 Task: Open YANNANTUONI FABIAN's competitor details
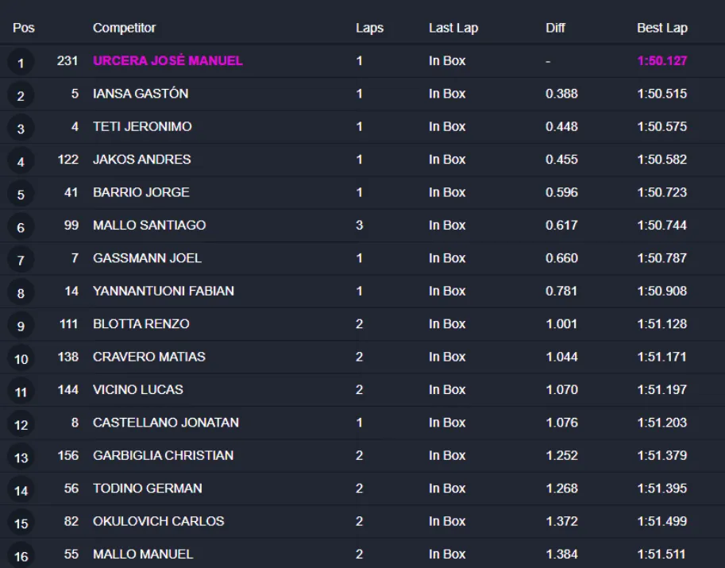(x=164, y=291)
